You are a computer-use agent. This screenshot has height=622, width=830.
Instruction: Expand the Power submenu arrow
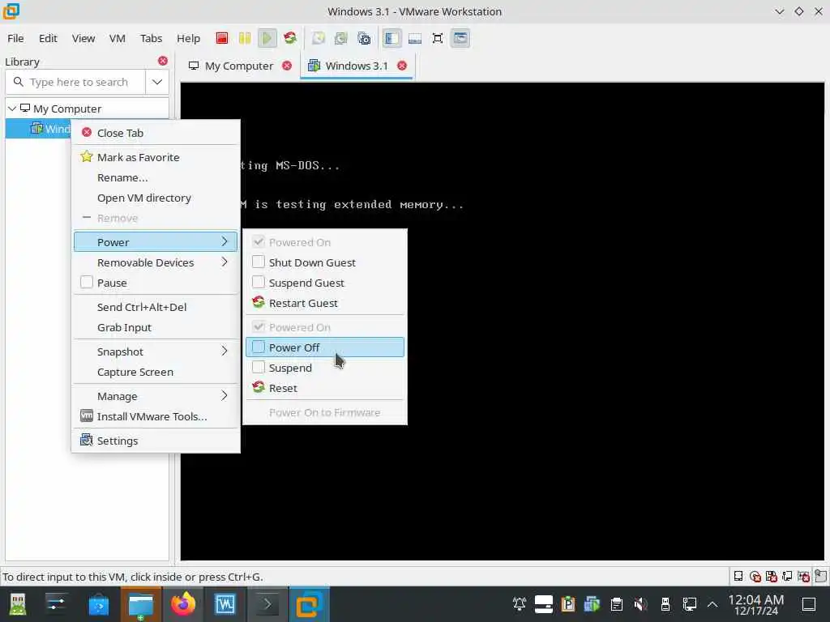[225, 241]
